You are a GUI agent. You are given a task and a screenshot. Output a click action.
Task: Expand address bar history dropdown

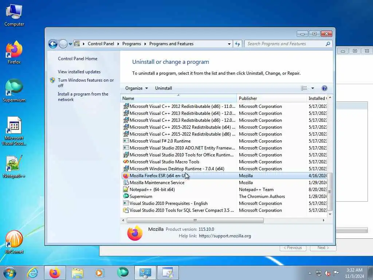pos(229,44)
